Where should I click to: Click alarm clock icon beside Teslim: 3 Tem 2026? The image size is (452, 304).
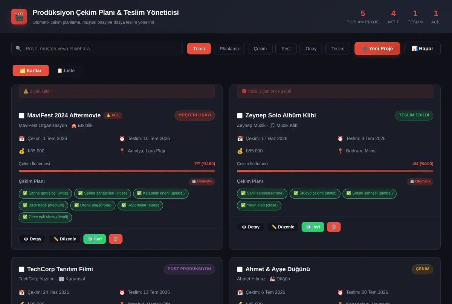(x=340, y=138)
